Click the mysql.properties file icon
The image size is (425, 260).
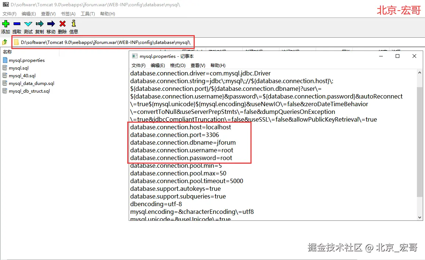pyautogui.click(x=5, y=60)
